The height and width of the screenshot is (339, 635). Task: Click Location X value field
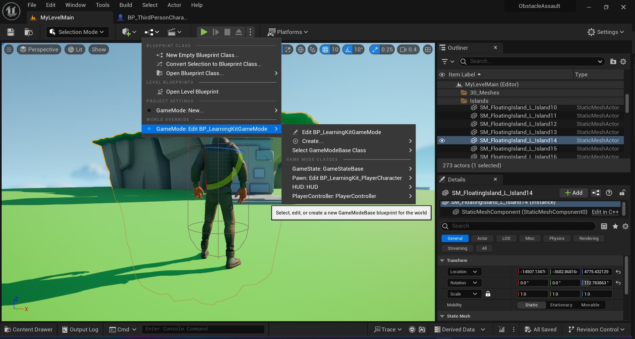coord(532,272)
